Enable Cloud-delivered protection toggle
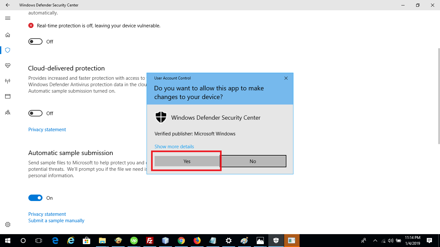The width and height of the screenshot is (440, 247). [x=35, y=113]
